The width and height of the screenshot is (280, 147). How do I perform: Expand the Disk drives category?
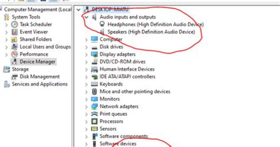click(86, 47)
